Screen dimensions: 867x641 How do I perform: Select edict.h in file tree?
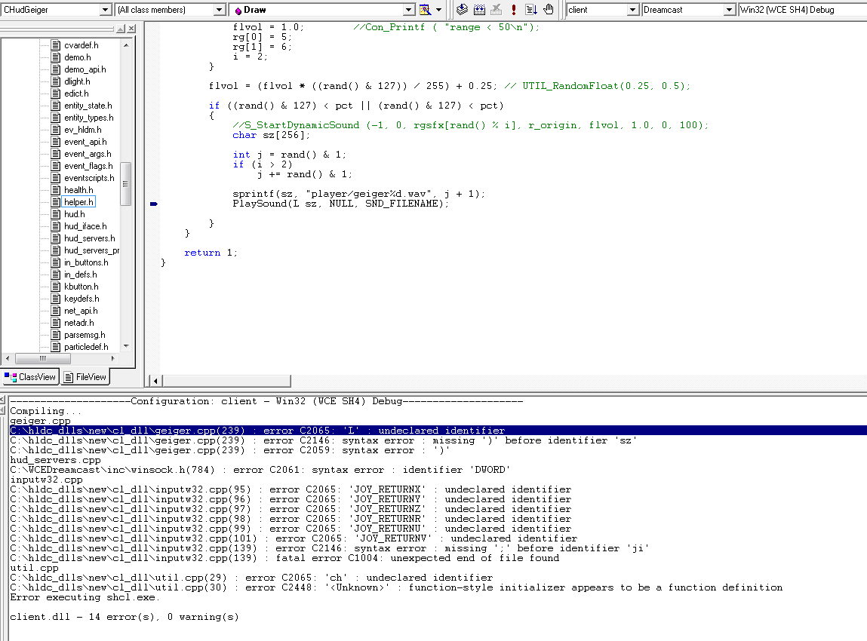coord(76,94)
